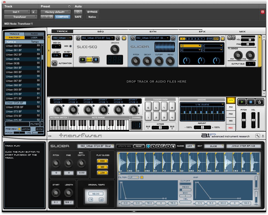This screenshot has width=268, height=215.
Task: Toggle the browser SYNC button
Action: point(39,129)
